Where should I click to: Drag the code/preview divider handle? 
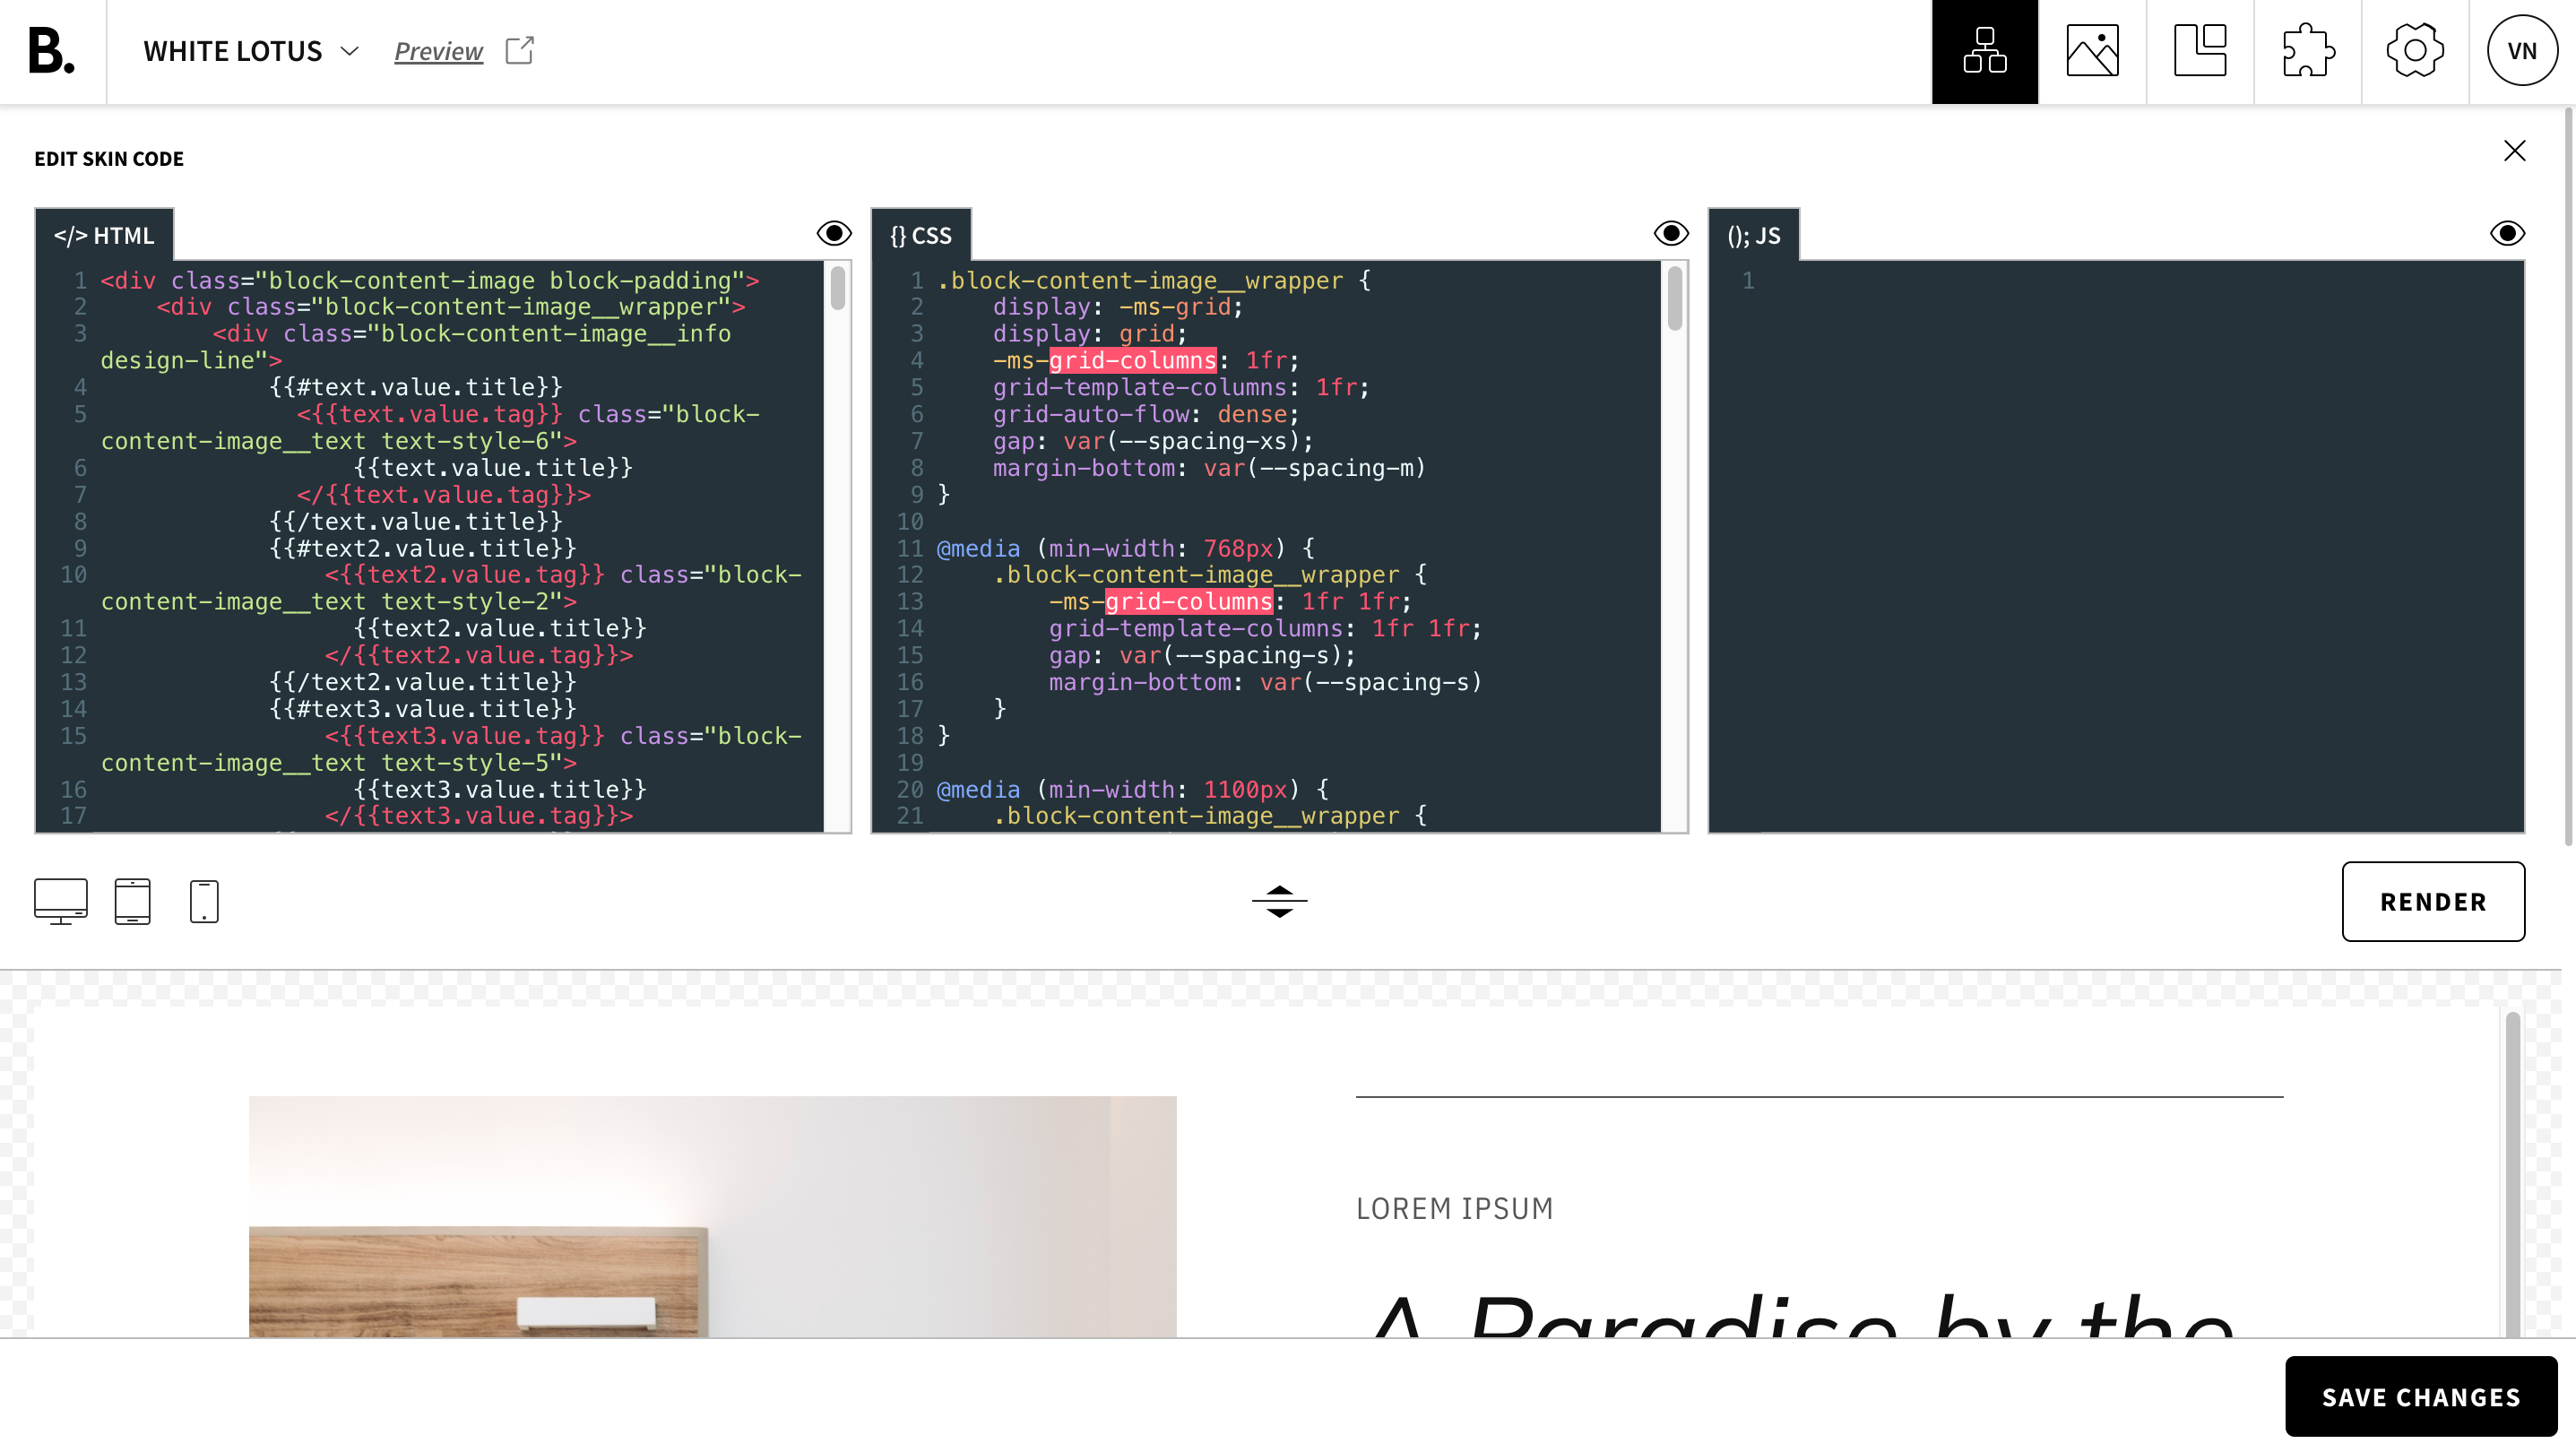point(1279,900)
